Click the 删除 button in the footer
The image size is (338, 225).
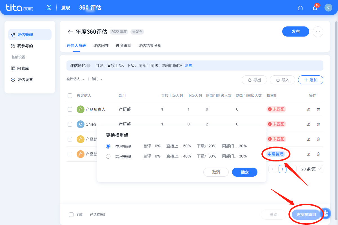click(273, 215)
